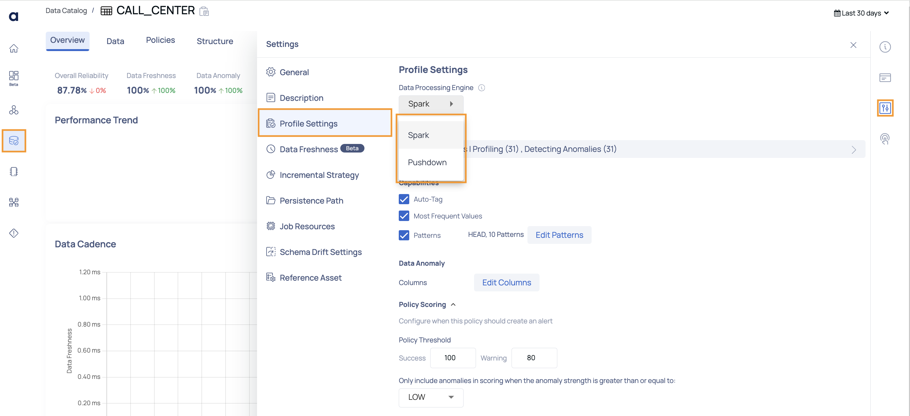Click the Data Catalog breadcrumb link
This screenshot has width=910, height=416.
click(x=66, y=10)
